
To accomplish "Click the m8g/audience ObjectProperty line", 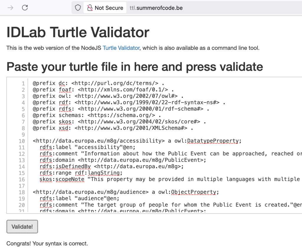I will (126, 192).
